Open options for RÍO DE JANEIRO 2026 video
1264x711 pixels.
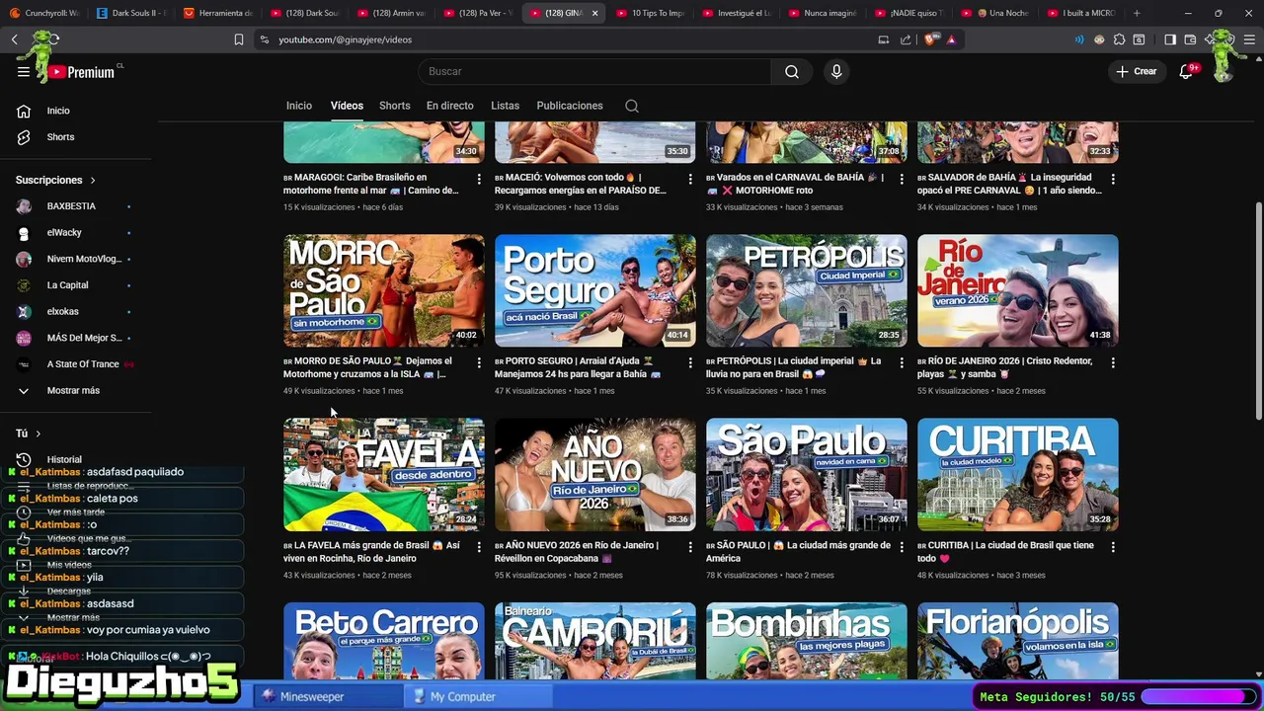pos(1113,362)
